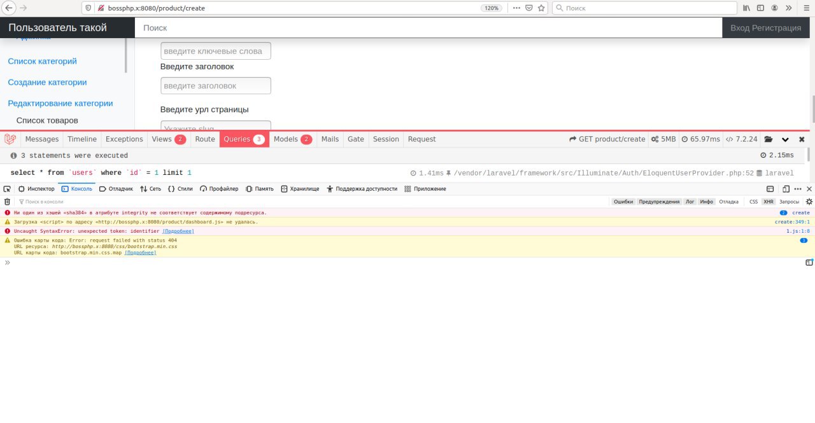The height and width of the screenshot is (423, 815).
Task: Open the Library icon in the Firefox toolbar
Action: tap(746, 8)
